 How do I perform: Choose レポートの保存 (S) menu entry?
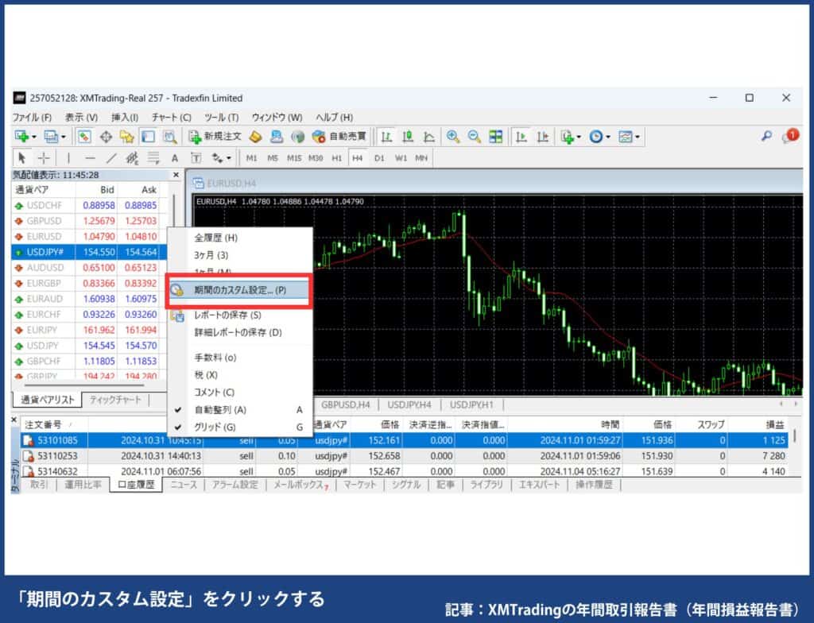coord(227,315)
